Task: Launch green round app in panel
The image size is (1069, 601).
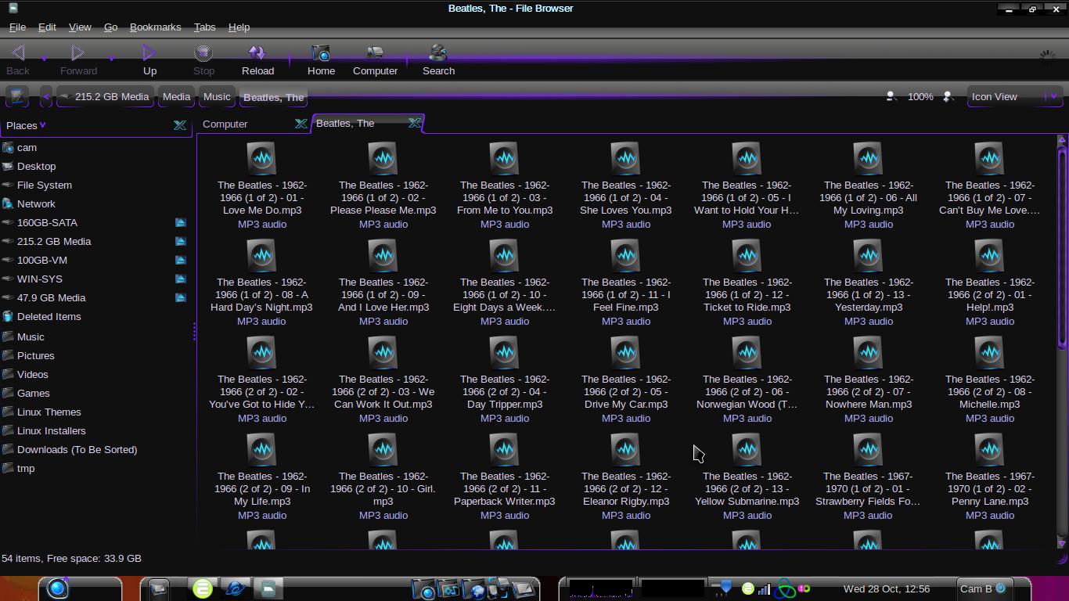Action: coord(203,588)
